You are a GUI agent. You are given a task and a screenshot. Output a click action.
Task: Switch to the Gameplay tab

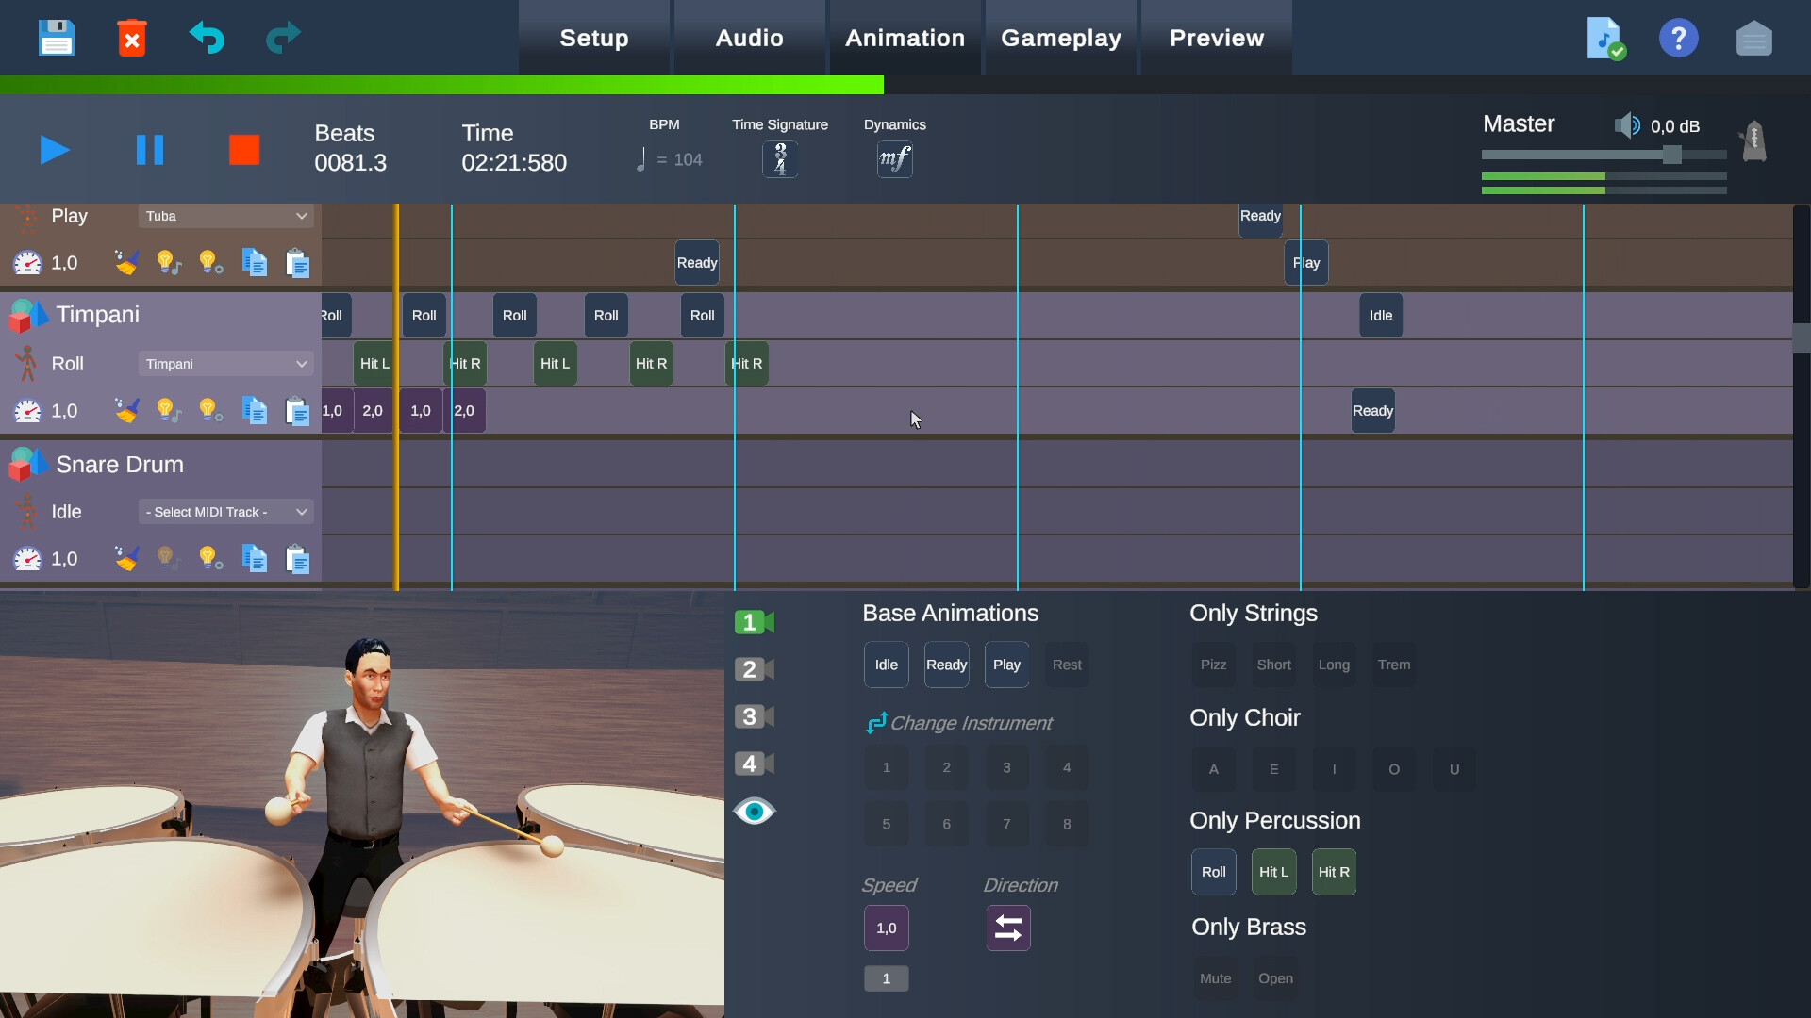point(1060,38)
